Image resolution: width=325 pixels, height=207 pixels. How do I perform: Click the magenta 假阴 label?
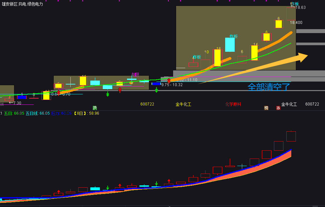coord(135,74)
